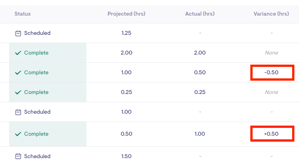Image resolution: width=299 pixels, height=165 pixels.
Task: Select the Variance (hrs) column header
Action: [271, 14]
